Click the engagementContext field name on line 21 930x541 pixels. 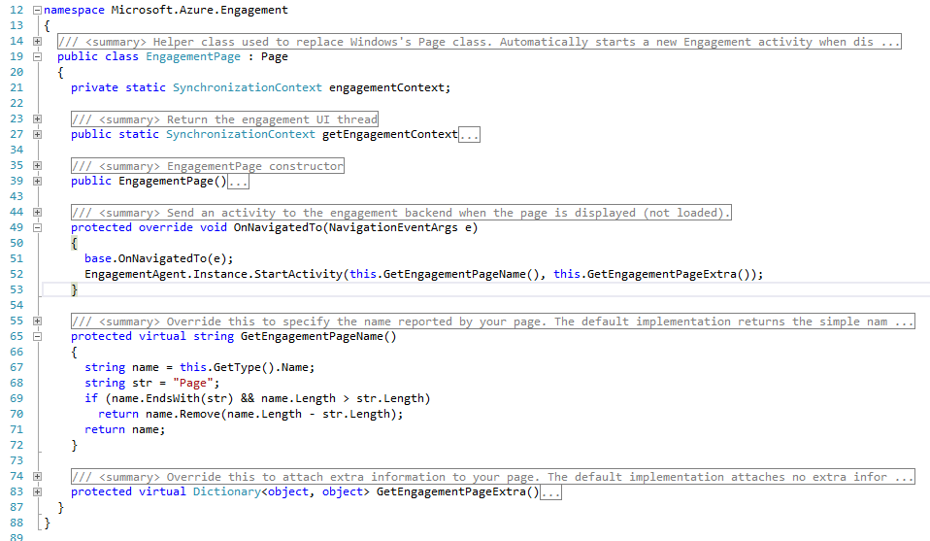388,87
